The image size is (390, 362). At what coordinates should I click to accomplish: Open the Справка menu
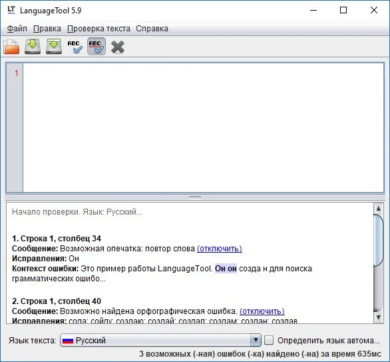pos(152,29)
